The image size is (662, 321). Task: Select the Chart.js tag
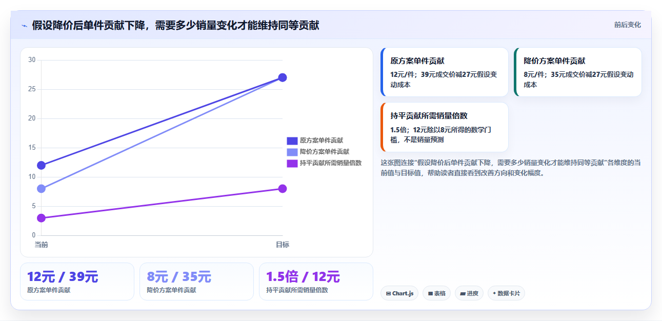399,293
